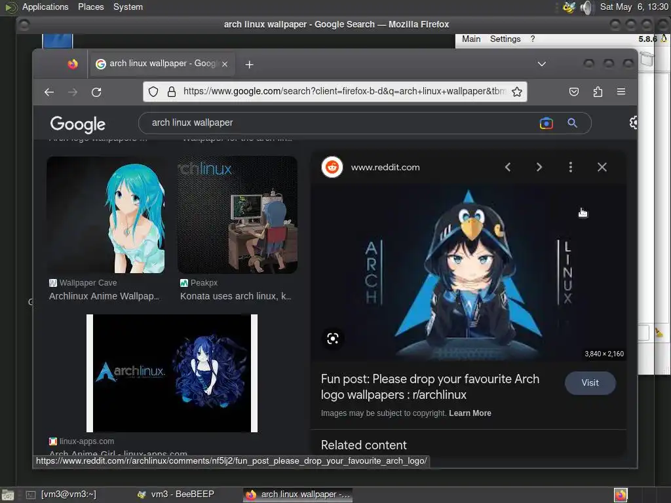Screen dimensions: 671x503
Task: Click the Google Lens icon on preview image
Action: [x=332, y=339]
